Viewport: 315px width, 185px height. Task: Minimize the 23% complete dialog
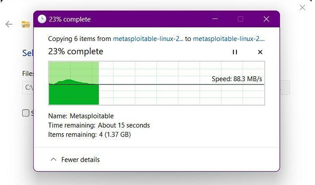point(215,19)
